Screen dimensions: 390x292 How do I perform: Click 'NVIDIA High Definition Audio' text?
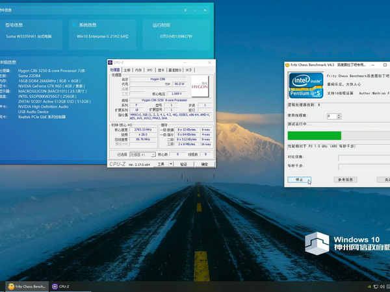43,106
